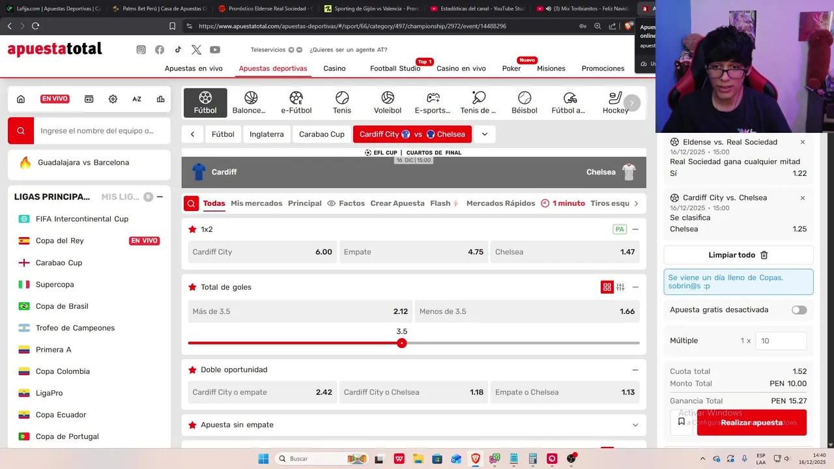Collapse the Doble oportunidad section
Image resolution: width=834 pixels, height=469 pixels.
[635, 370]
